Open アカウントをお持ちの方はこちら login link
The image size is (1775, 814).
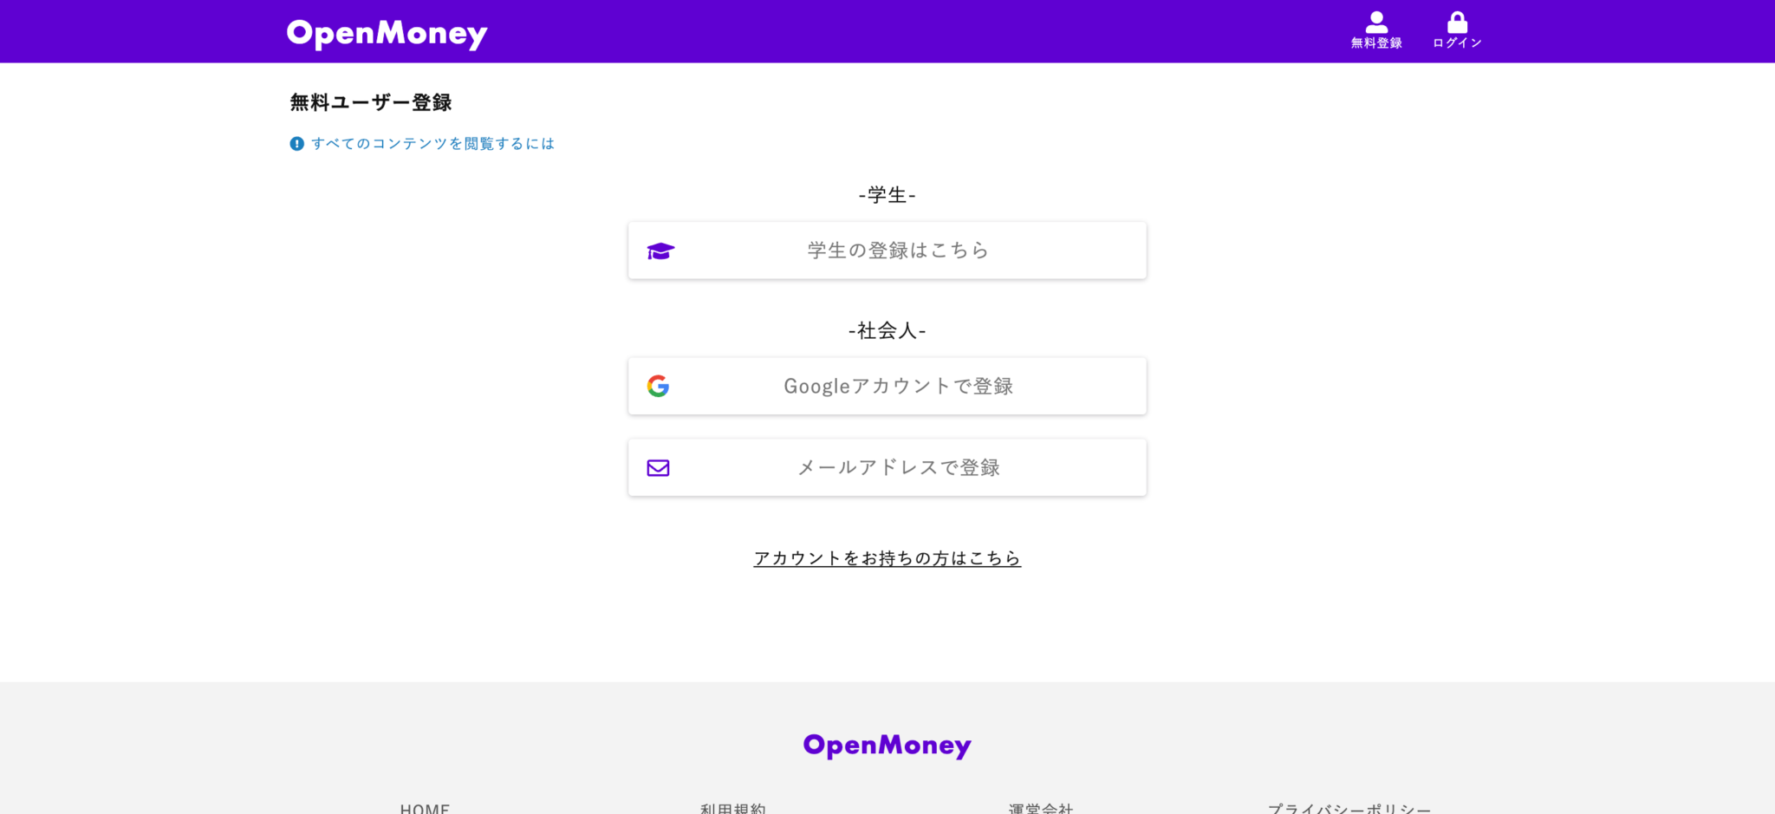tap(887, 558)
